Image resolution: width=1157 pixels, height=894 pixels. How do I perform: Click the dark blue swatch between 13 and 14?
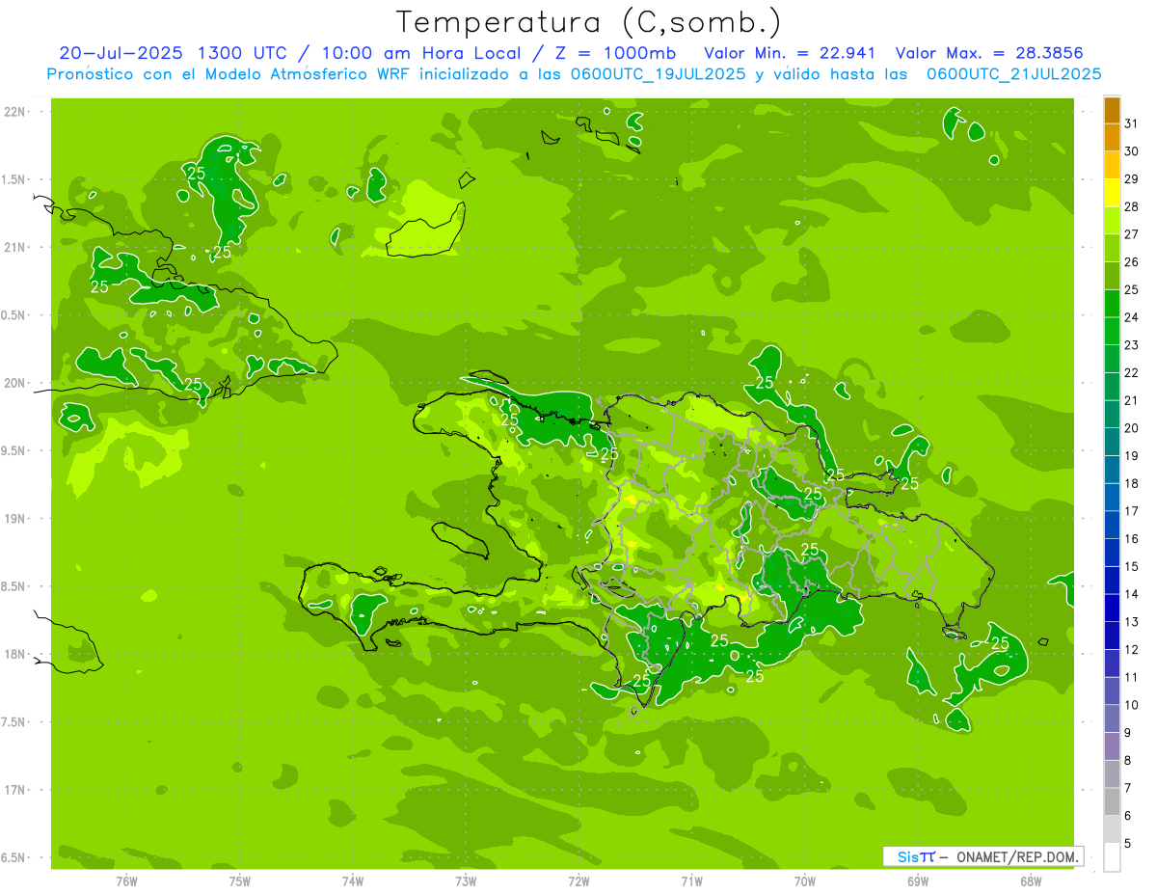(x=1112, y=609)
